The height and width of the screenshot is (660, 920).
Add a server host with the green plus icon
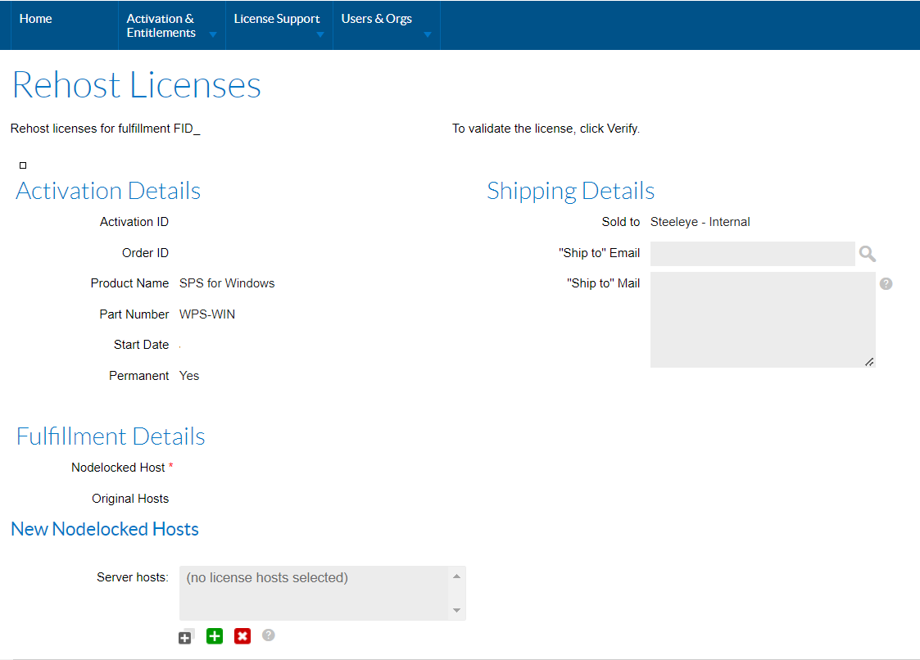click(x=214, y=635)
